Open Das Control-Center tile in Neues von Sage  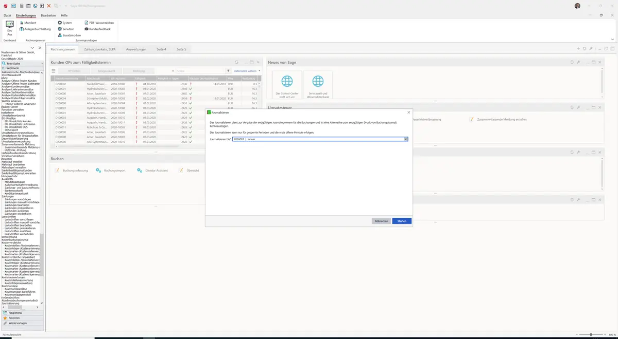287,85
